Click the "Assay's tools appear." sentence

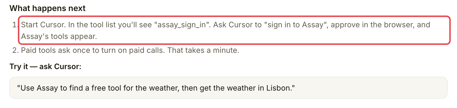(59, 36)
